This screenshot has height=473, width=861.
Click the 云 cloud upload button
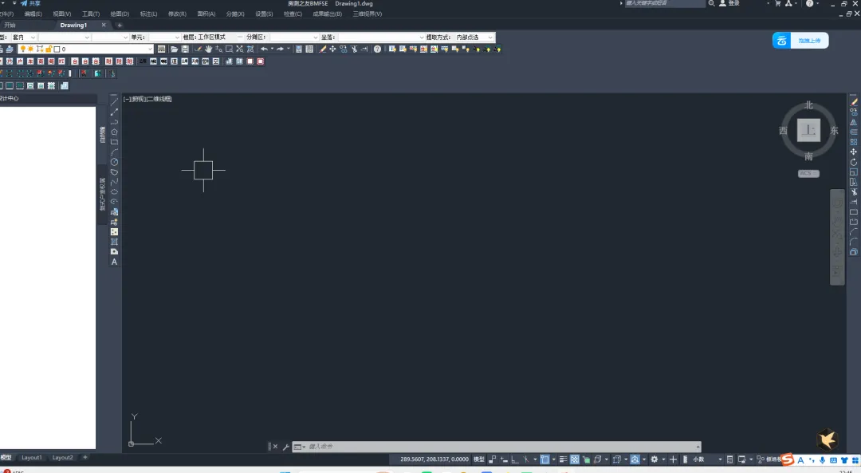point(800,41)
